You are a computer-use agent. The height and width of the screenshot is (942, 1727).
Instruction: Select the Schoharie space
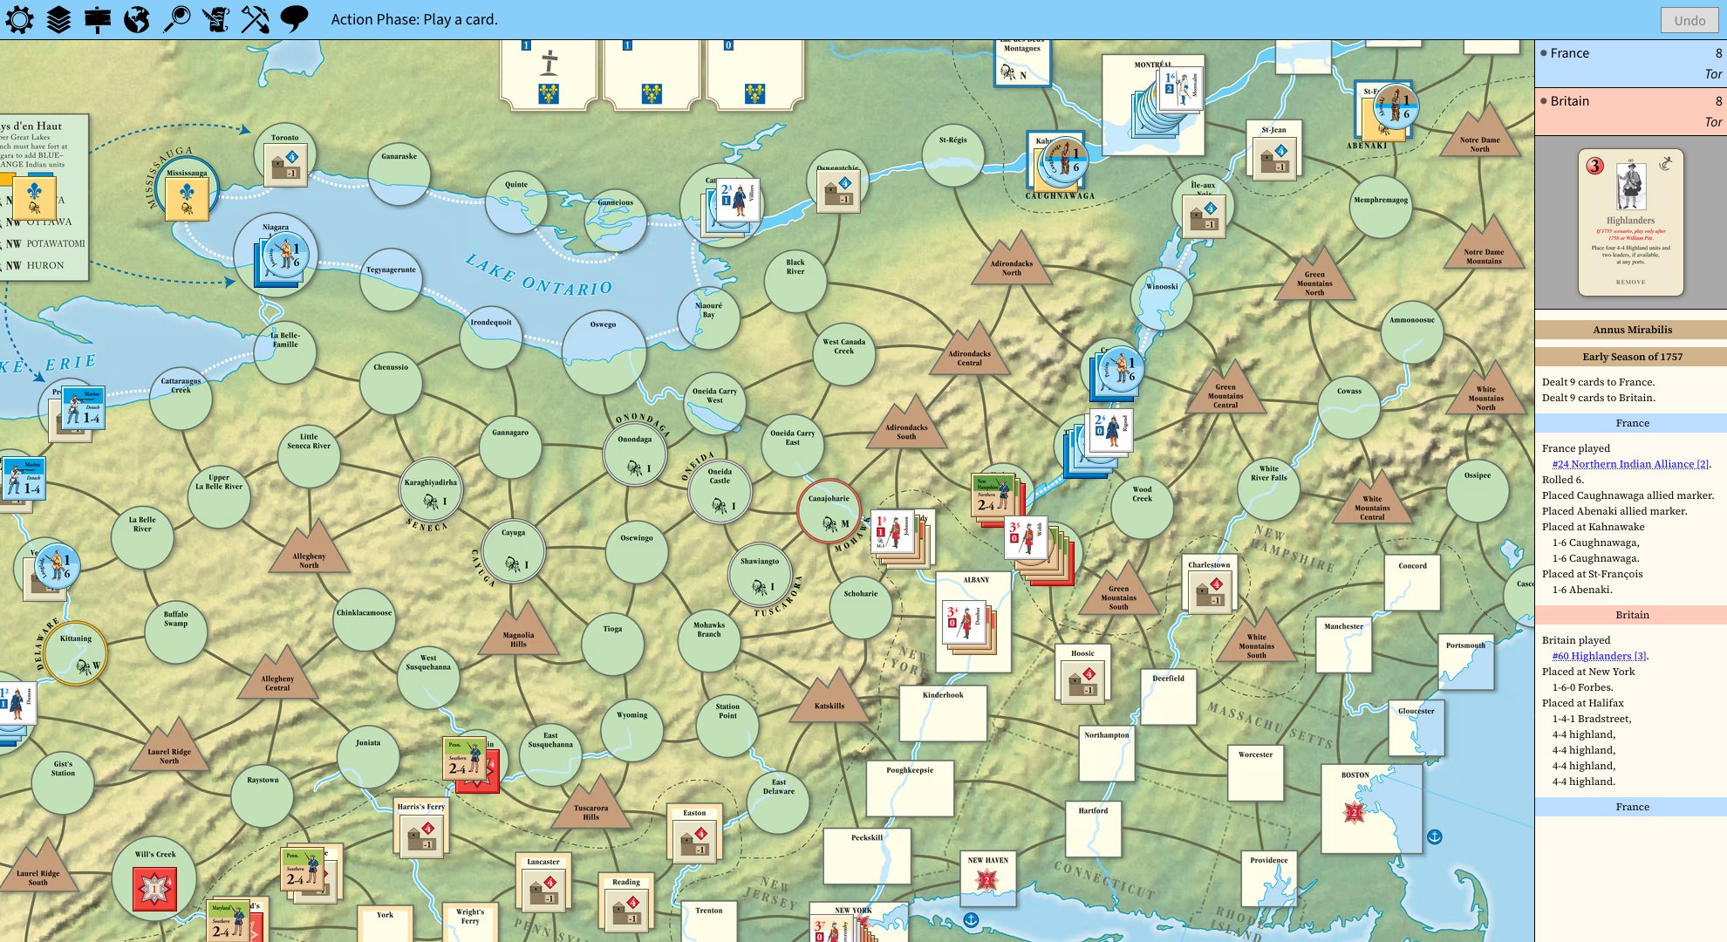[x=861, y=606]
